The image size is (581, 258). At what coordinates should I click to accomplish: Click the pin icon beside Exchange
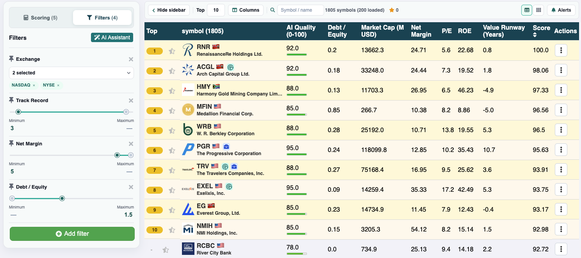11,59
